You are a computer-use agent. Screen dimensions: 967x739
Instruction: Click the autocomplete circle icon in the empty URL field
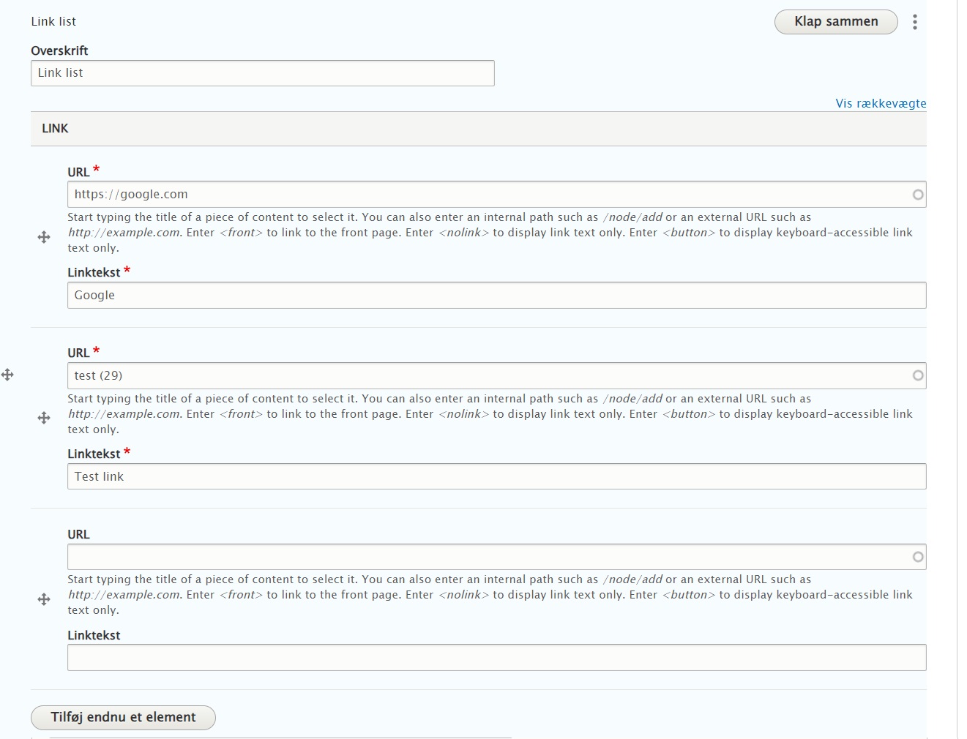917,556
